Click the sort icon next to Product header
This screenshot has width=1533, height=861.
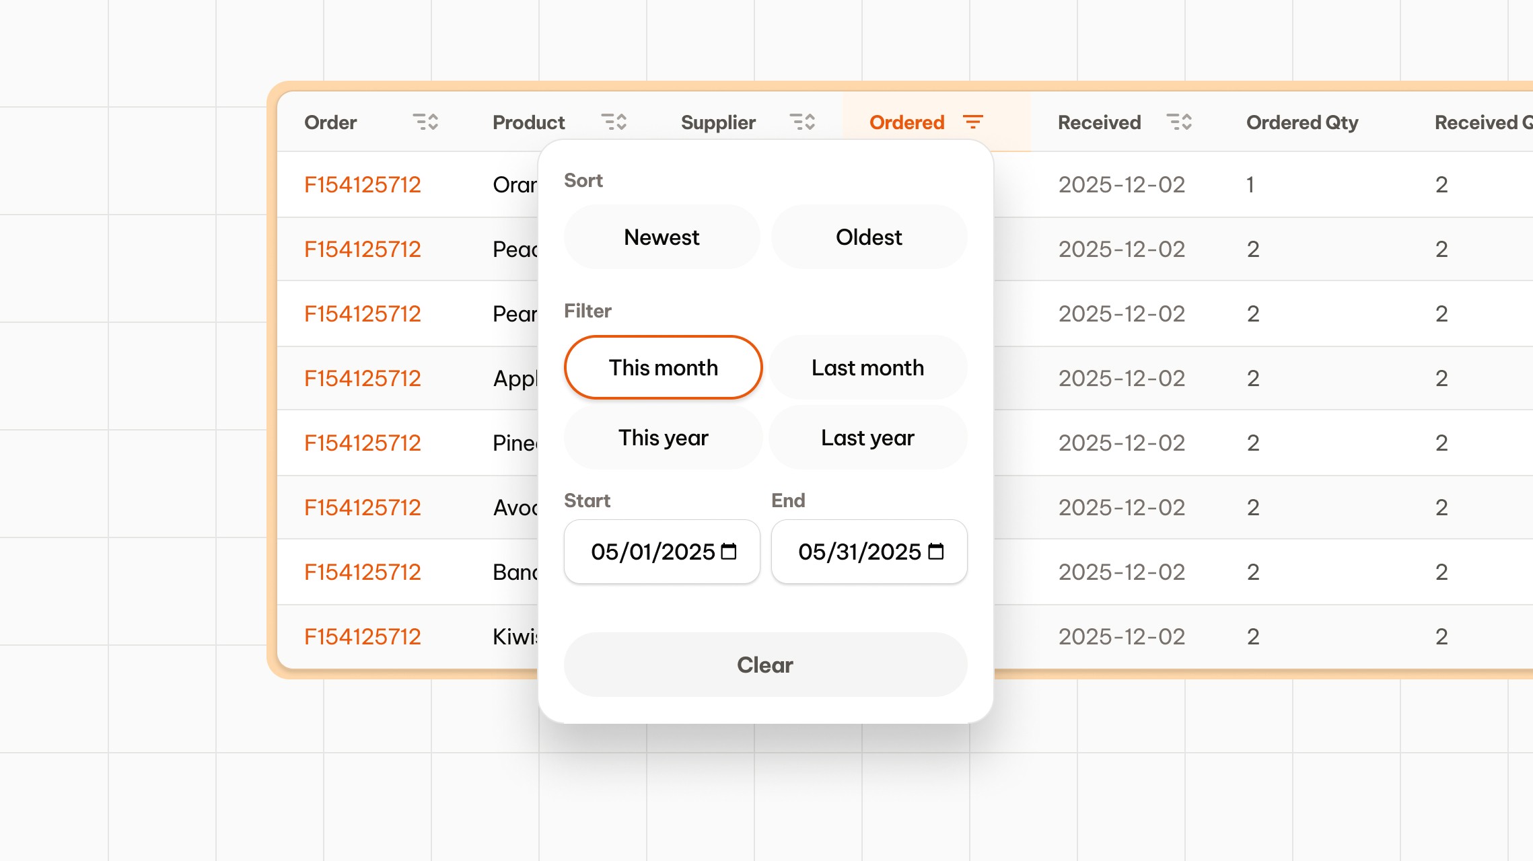click(614, 122)
